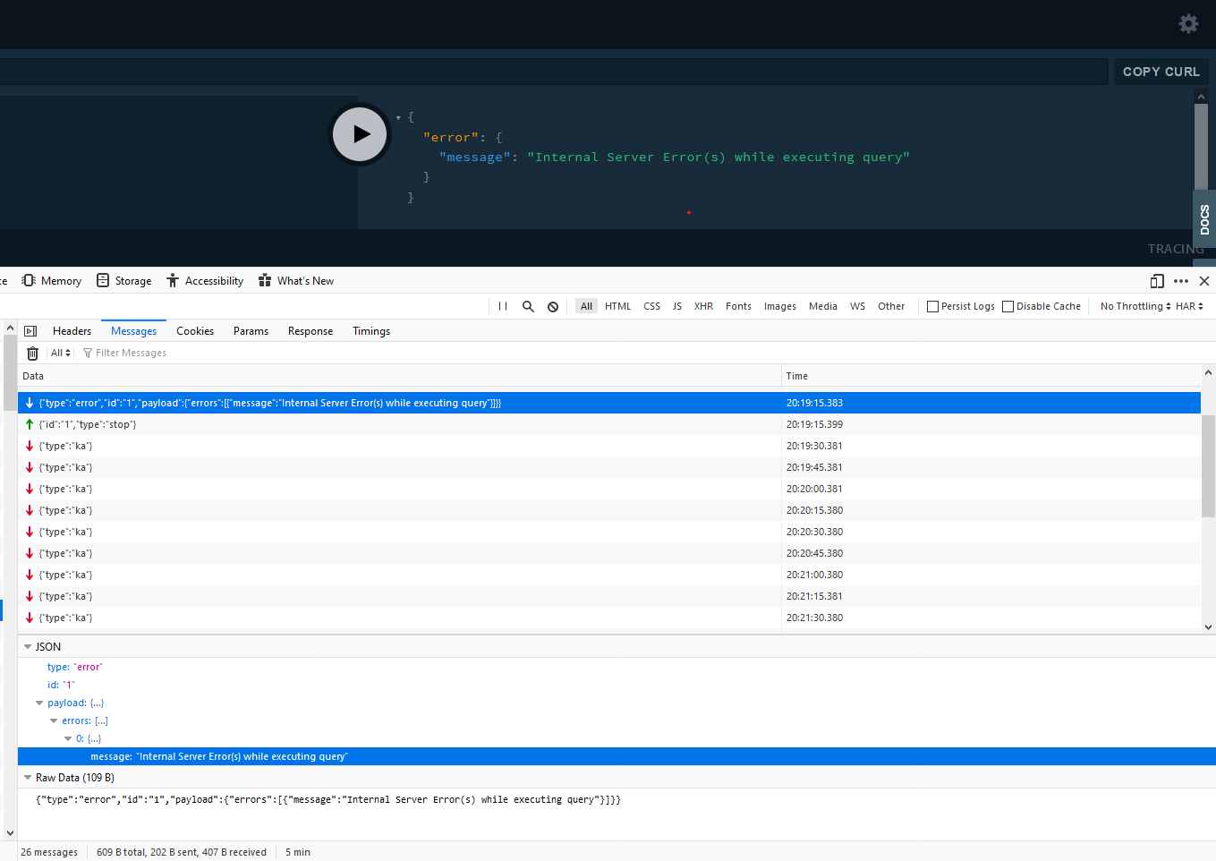
Task: Click the COPY CURL button
Action: (1161, 72)
